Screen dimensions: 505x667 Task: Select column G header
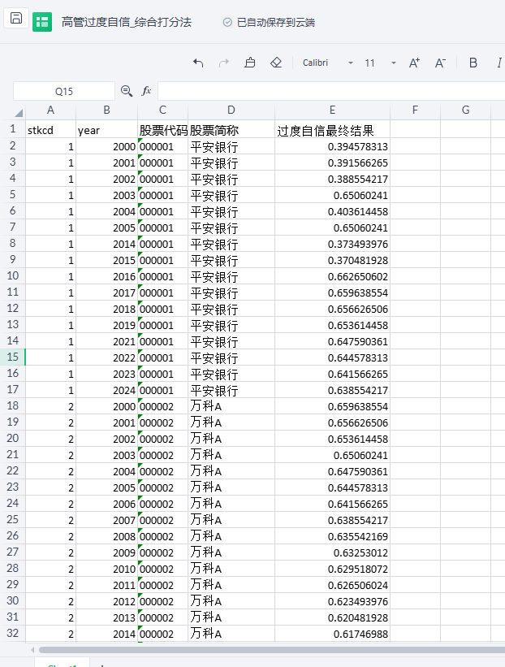[x=466, y=110]
